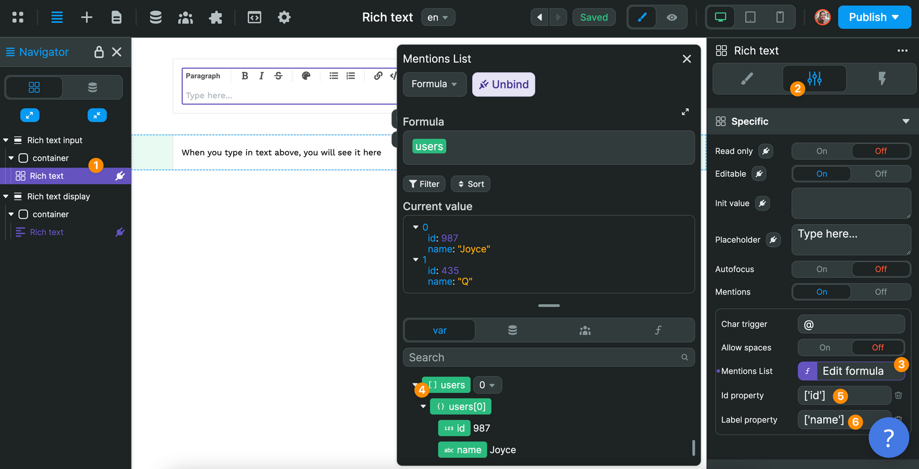
Task: Open the users and roles icon
Action: 186,17
